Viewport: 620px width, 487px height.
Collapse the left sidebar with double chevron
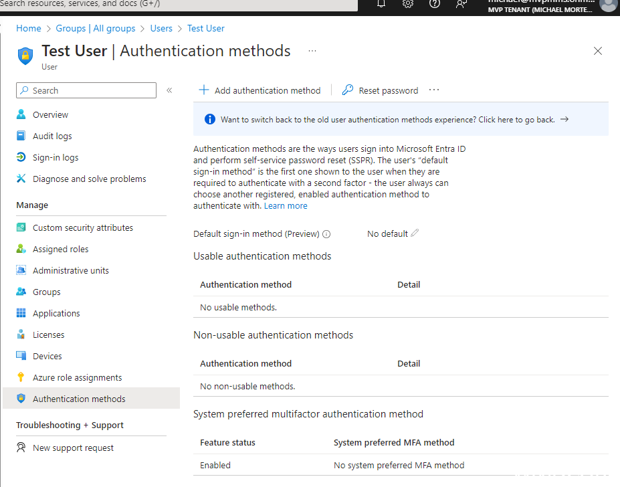pos(169,90)
